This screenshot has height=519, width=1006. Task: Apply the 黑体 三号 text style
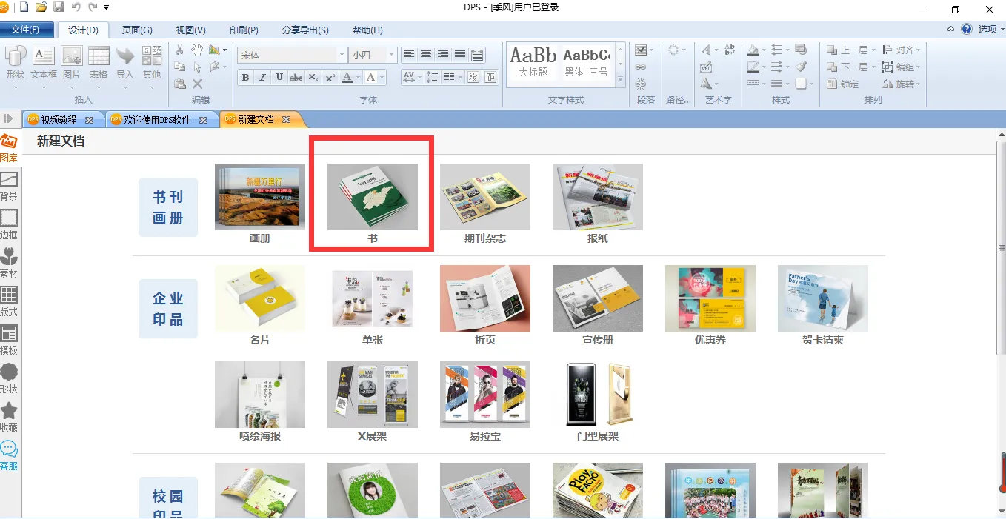pos(586,63)
